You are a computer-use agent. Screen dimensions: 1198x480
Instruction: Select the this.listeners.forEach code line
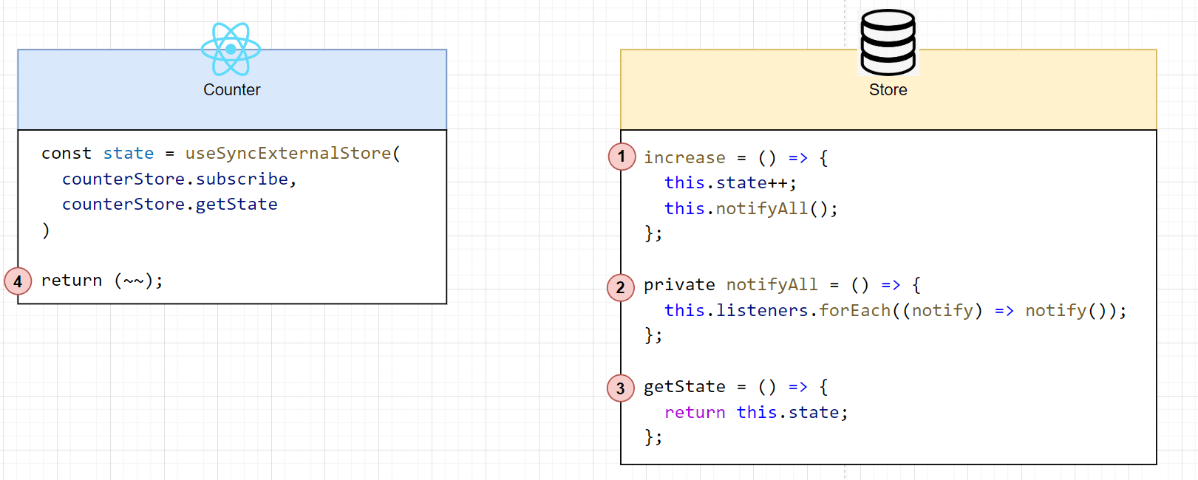click(894, 311)
